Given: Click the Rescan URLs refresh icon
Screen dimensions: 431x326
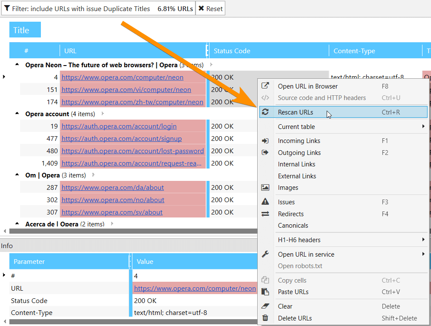Looking at the screenshot, I should click(x=265, y=112).
